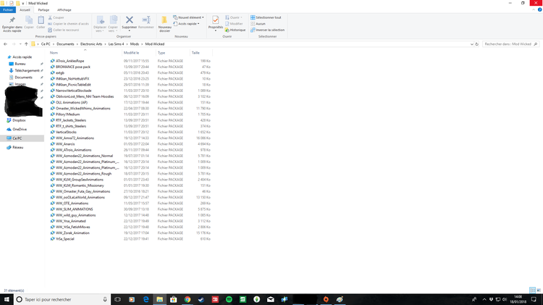Open recent locations dropdown arrow
543x305 pixels.
[x=20, y=44]
